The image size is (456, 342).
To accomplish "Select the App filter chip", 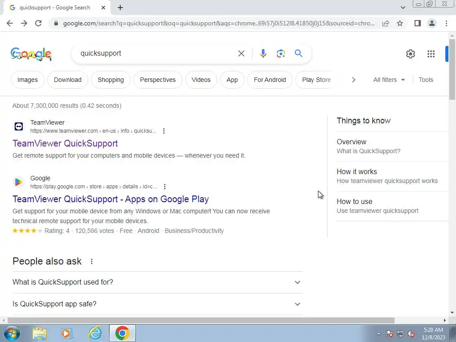I will click(x=232, y=80).
